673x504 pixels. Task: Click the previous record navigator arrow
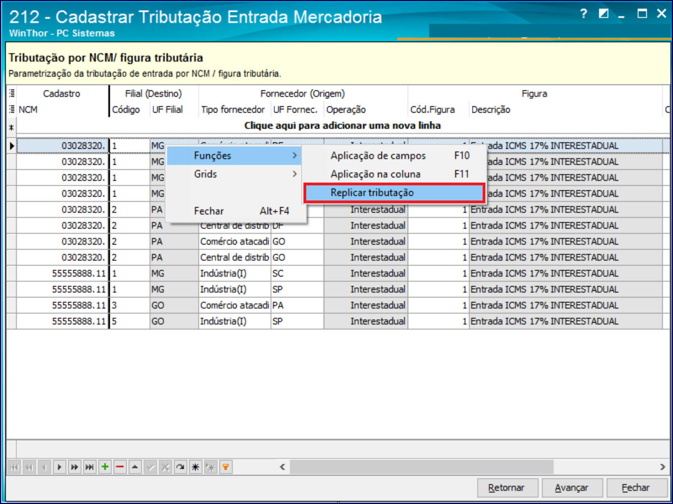(x=44, y=467)
